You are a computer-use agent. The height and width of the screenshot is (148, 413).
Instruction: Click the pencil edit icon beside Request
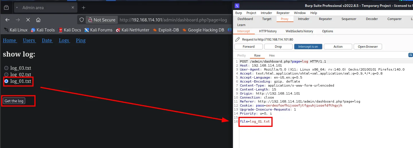[x=237, y=39]
